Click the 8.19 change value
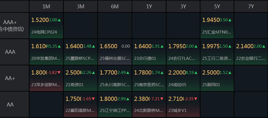This screenshot has height=118, width=268. (190, 73)
